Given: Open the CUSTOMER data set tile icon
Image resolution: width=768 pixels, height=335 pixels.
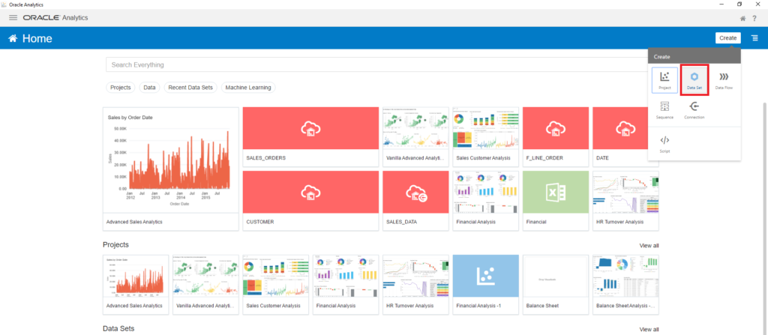Looking at the screenshot, I should [x=310, y=192].
